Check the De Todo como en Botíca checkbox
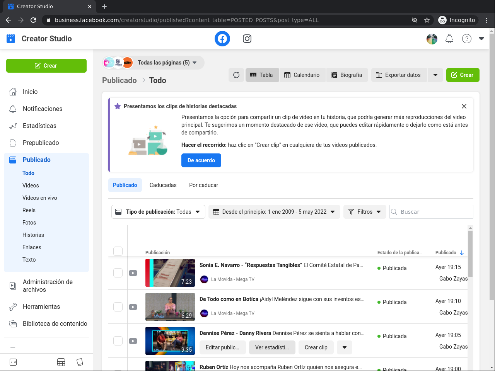The height and width of the screenshot is (371, 495). pyautogui.click(x=118, y=307)
